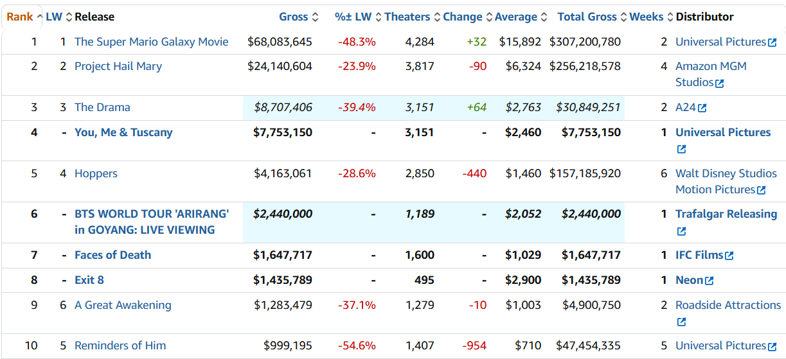This screenshot has width=786, height=359.
Task: Sort by Theaters column header
Action: click(407, 17)
